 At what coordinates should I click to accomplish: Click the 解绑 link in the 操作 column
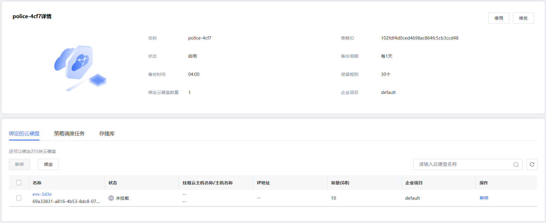pyautogui.click(x=484, y=198)
